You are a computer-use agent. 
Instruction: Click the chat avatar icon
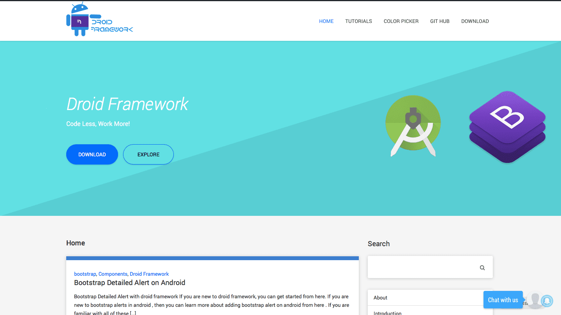point(535,300)
